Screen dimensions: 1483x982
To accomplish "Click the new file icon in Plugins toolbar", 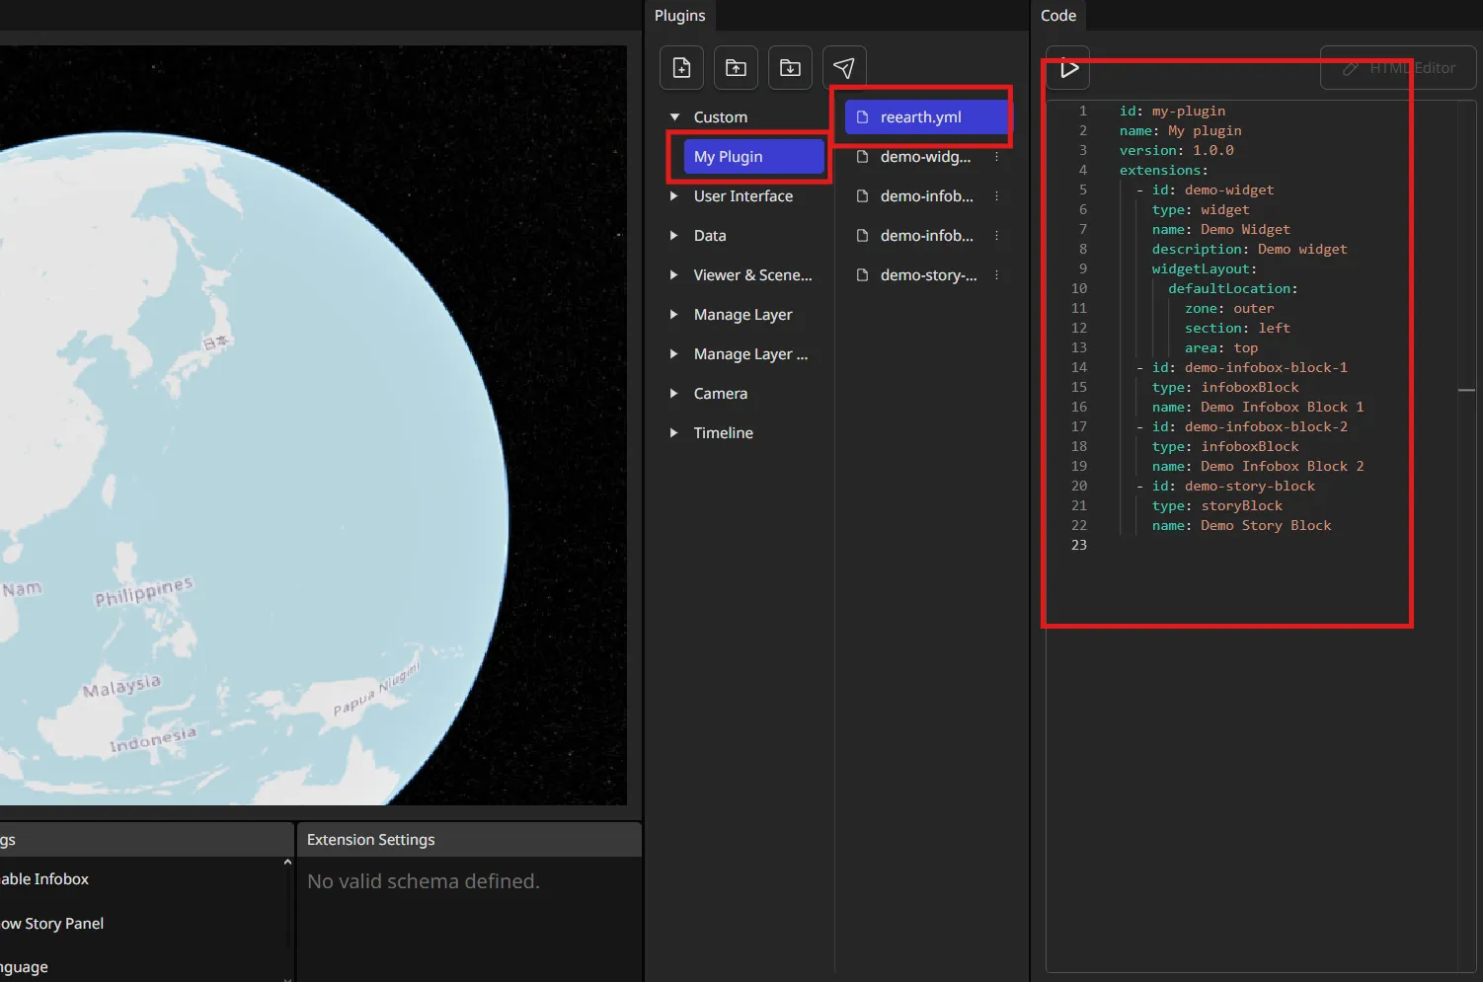I will tap(681, 67).
